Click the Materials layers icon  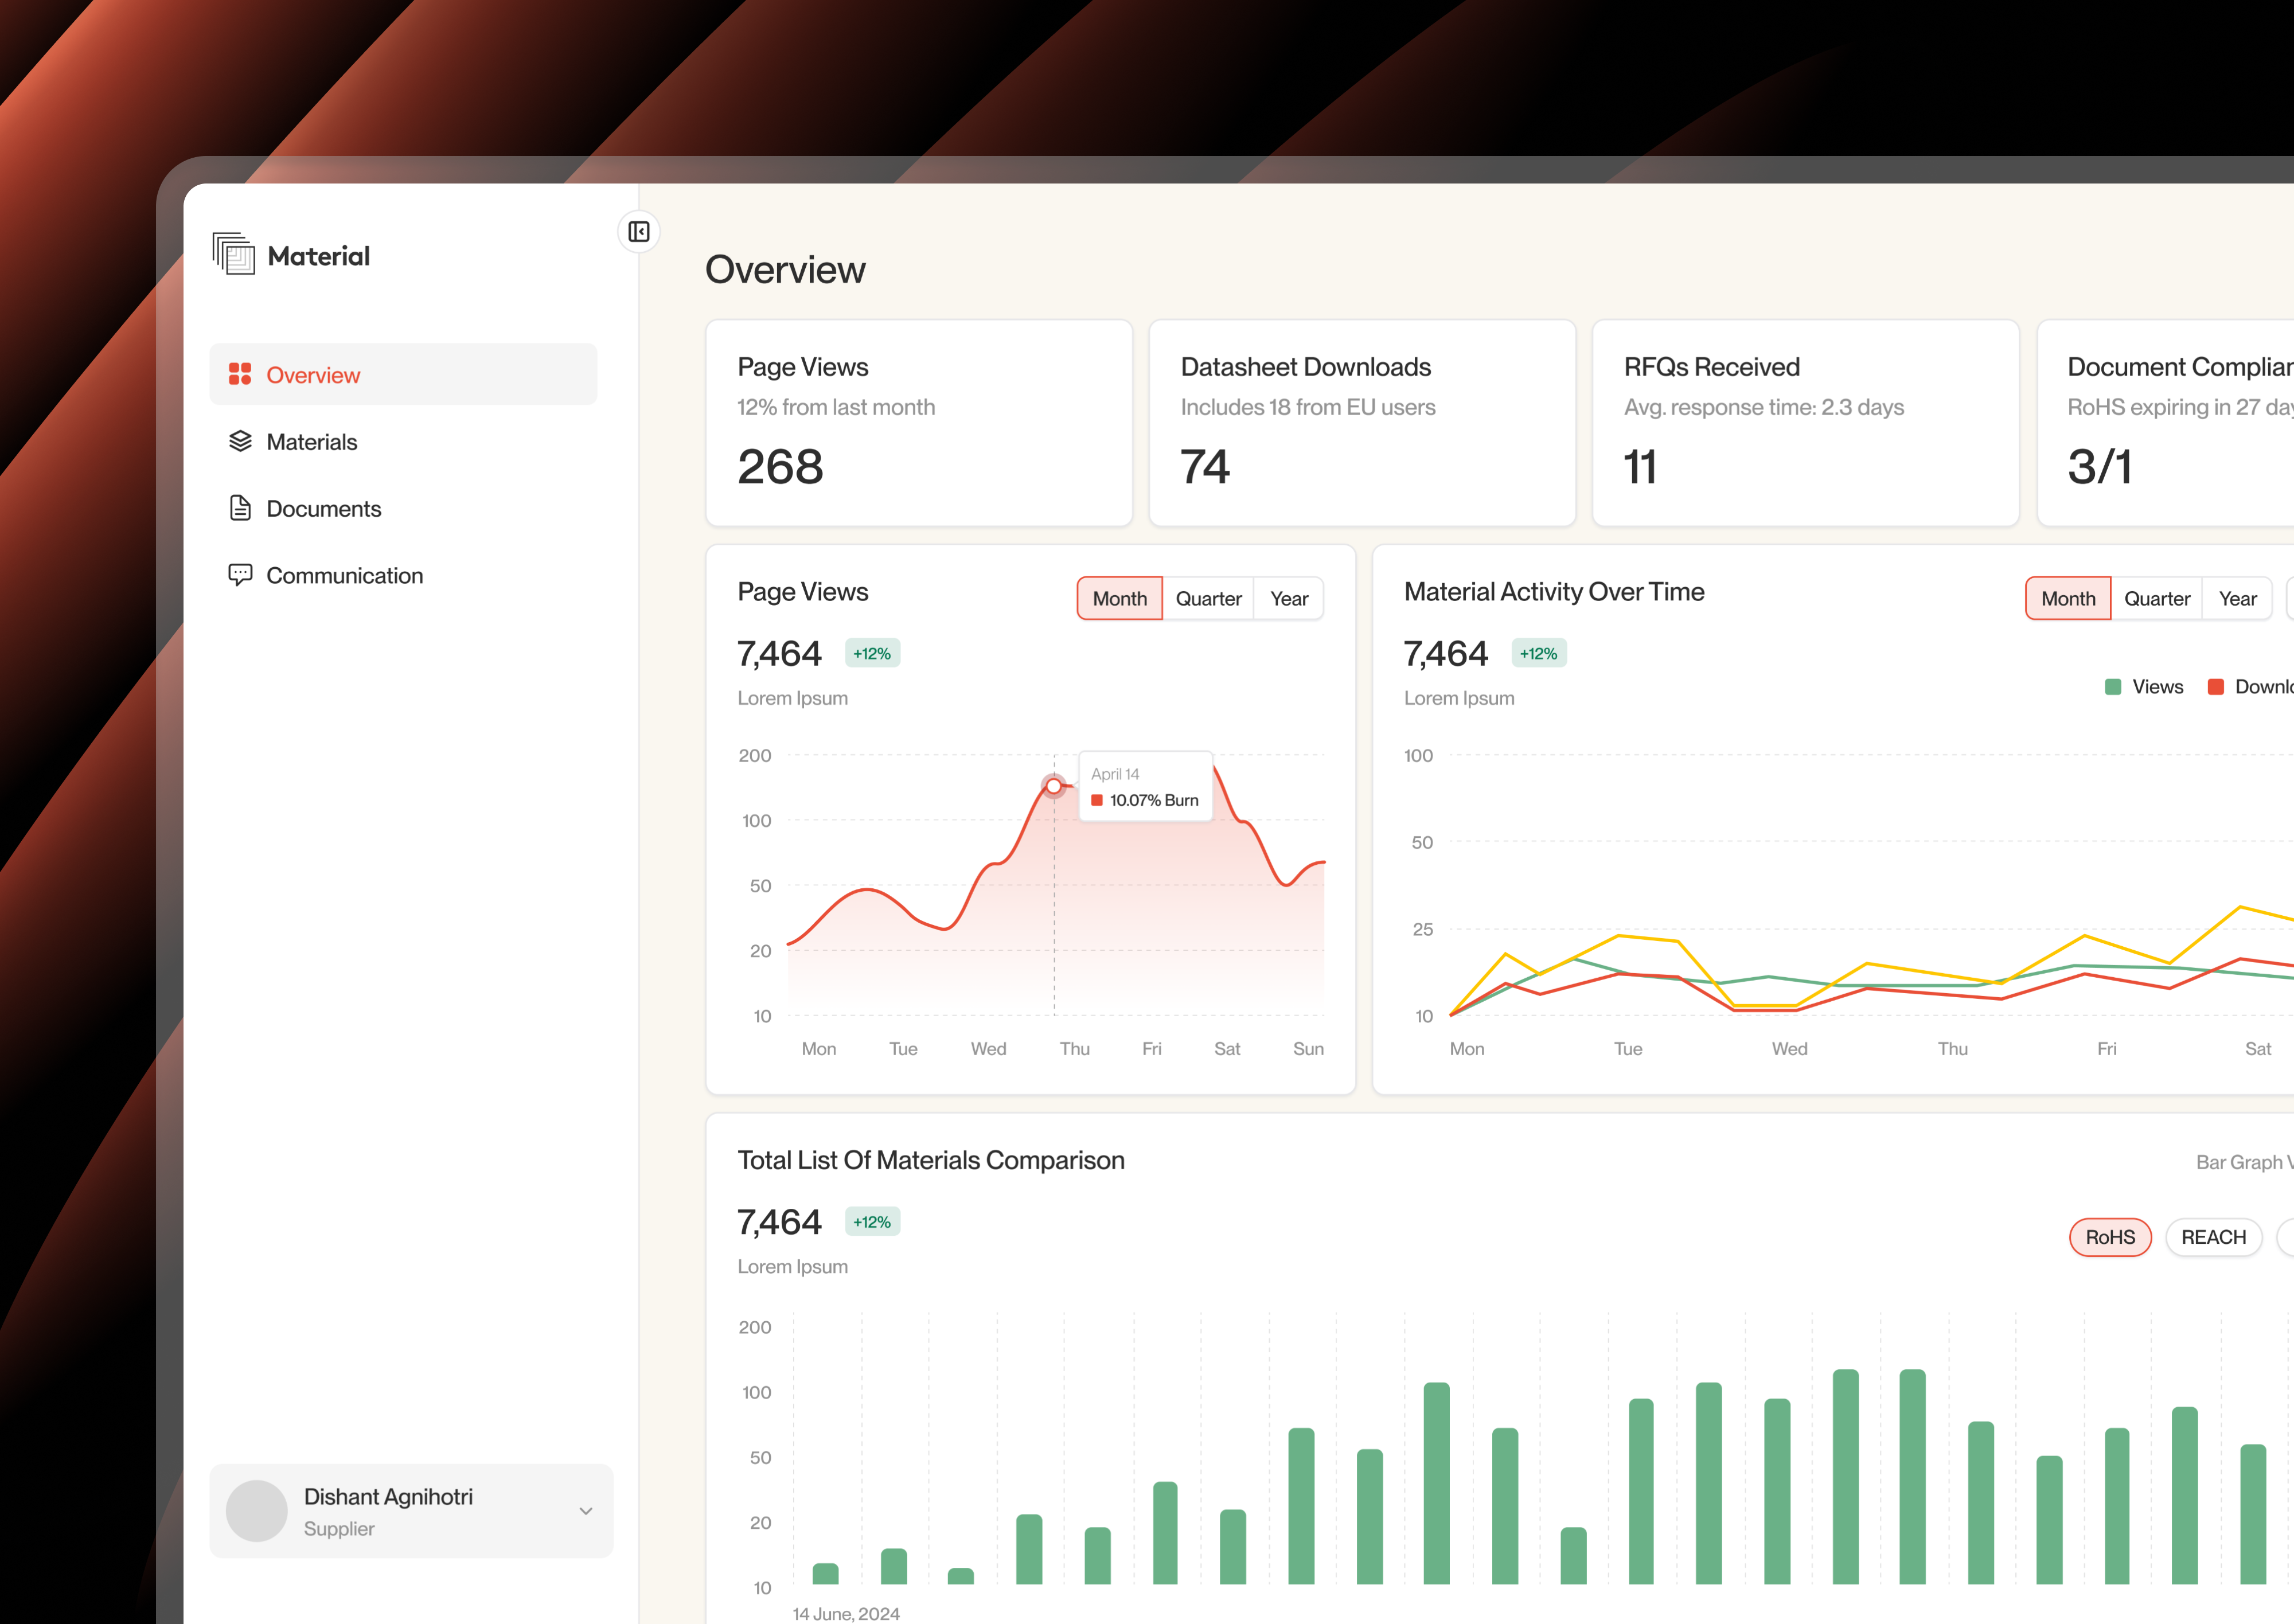coord(240,441)
